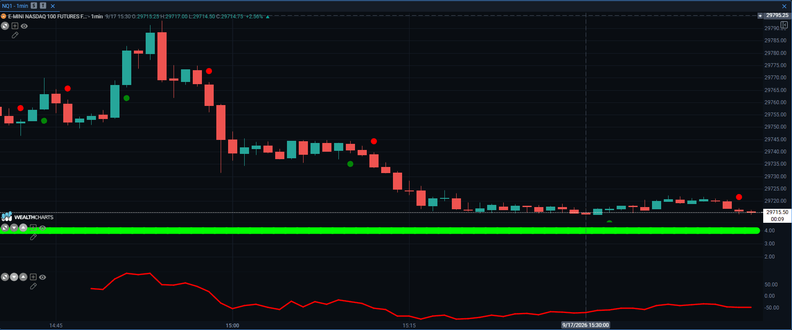This screenshot has width=792, height=330.
Task: Hide the green-line indicator pane
Action: tap(43, 228)
